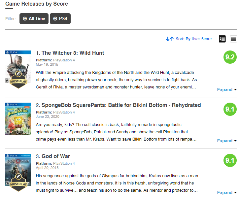This screenshot has height=198, width=240.
Task: Toggle the PS4 platform filter
Action: pos(60,19)
